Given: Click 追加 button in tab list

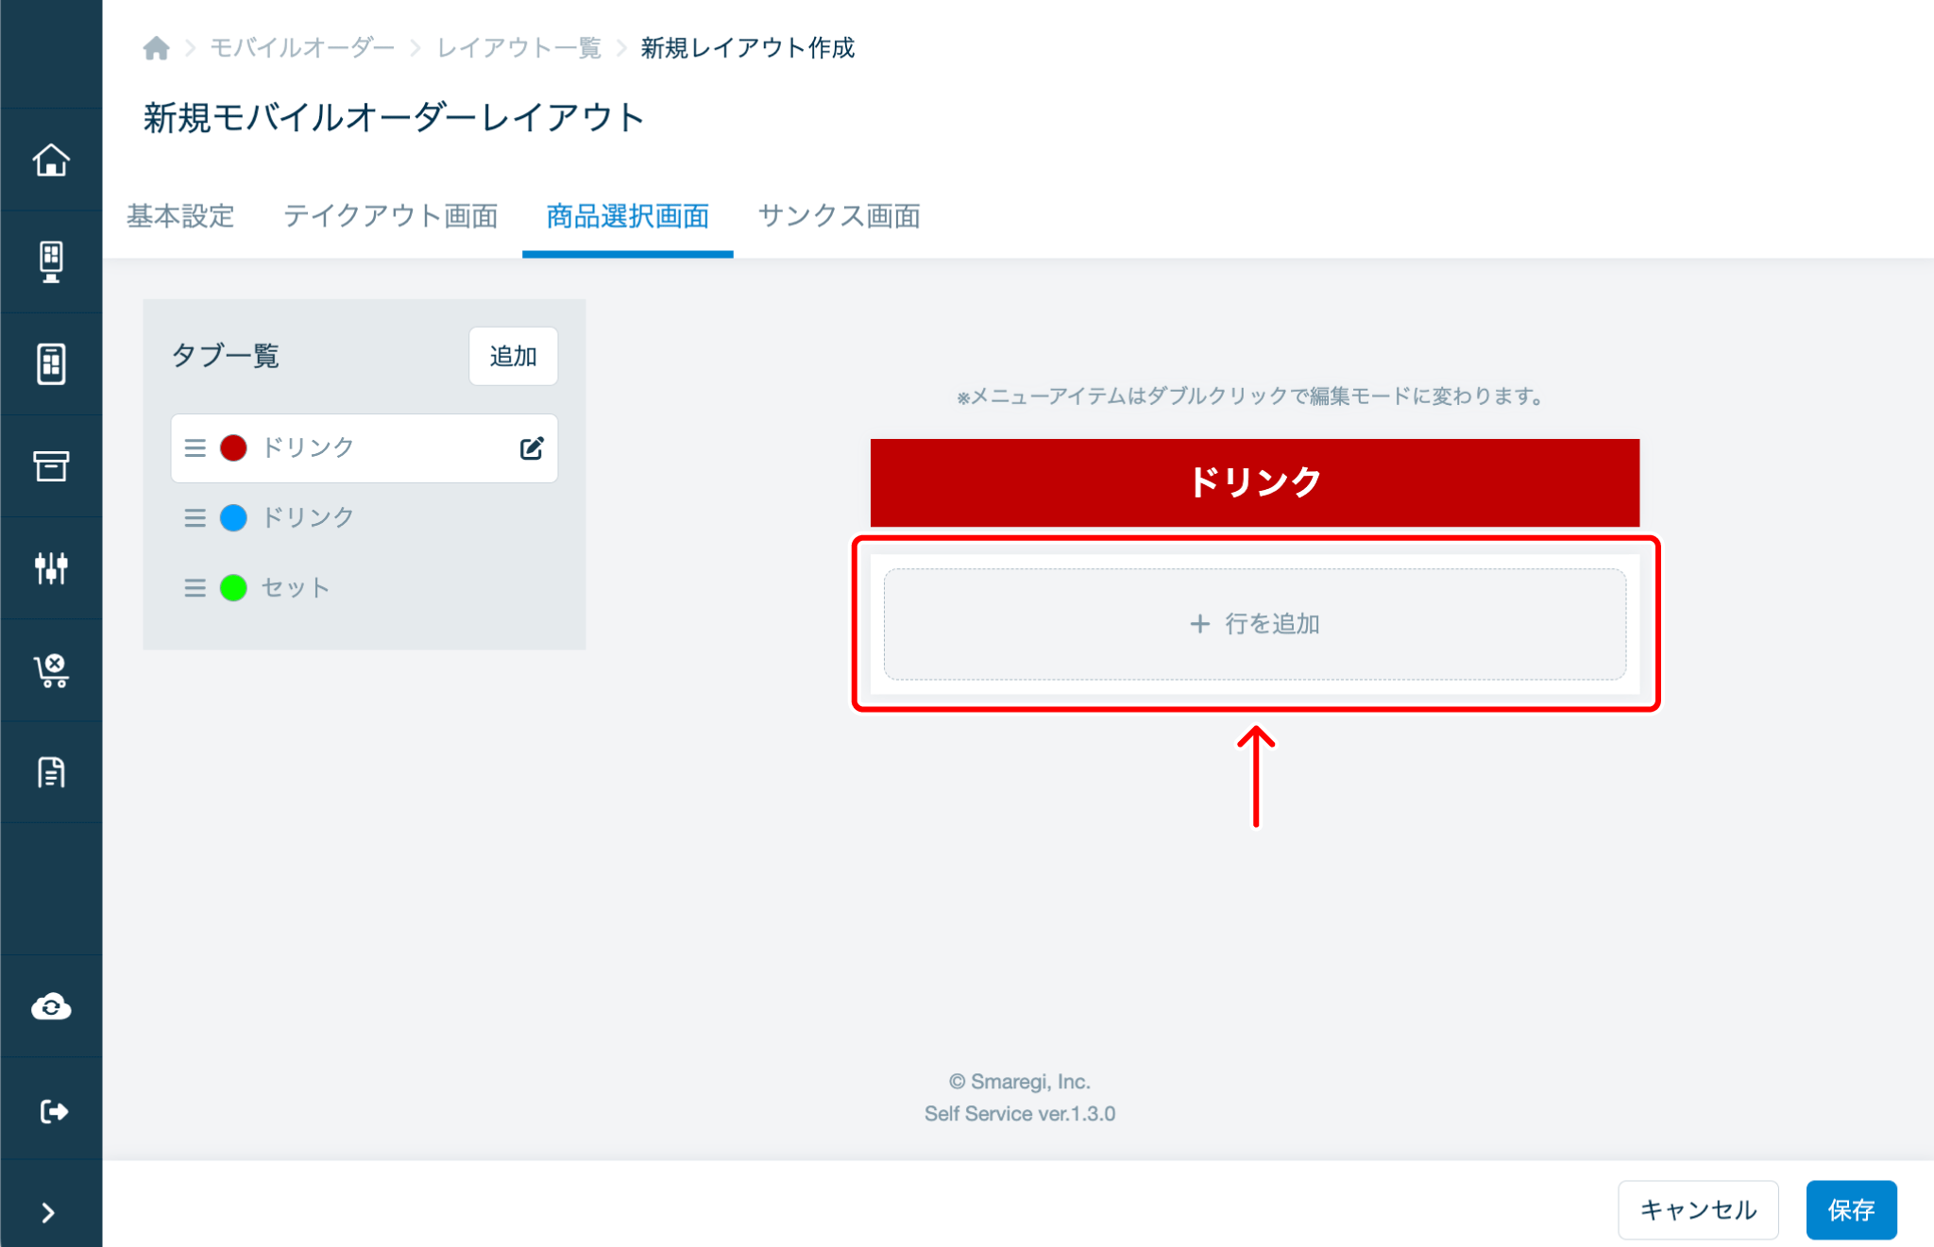Looking at the screenshot, I should 513,356.
